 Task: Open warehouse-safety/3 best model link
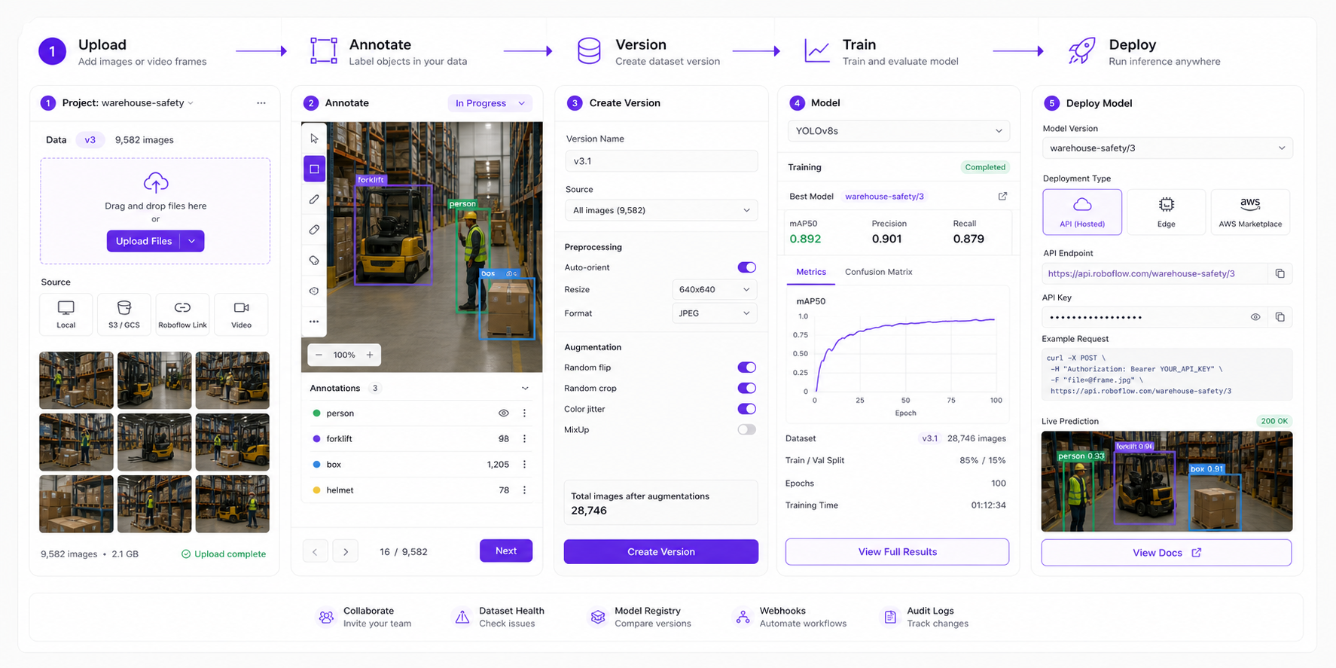(884, 197)
